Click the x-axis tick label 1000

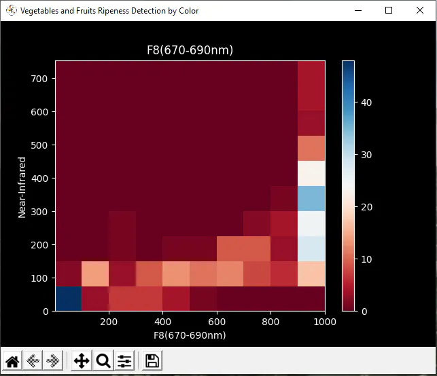[325, 322]
